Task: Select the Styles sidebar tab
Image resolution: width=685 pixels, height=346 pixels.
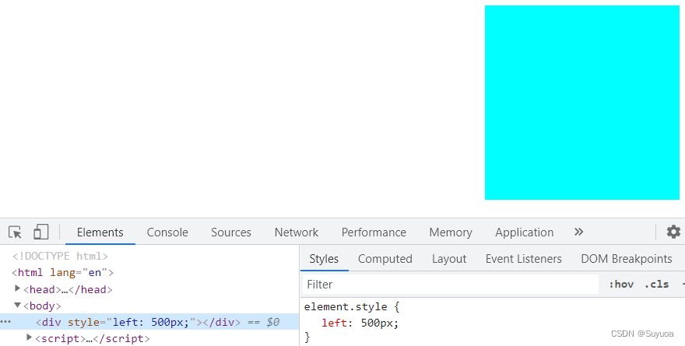Action: pos(324,259)
